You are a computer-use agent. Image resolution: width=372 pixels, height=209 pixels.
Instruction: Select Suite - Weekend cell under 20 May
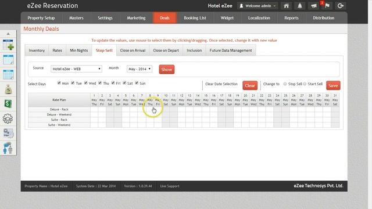[245, 125]
